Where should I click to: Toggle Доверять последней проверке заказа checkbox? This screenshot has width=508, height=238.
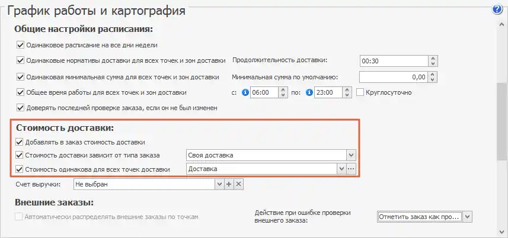click(x=20, y=108)
